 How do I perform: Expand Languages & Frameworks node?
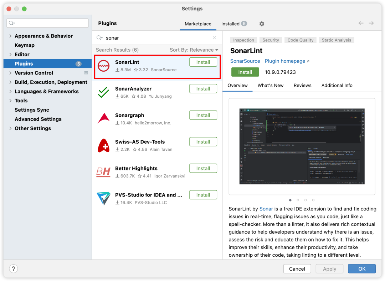[x=10, y=91]
